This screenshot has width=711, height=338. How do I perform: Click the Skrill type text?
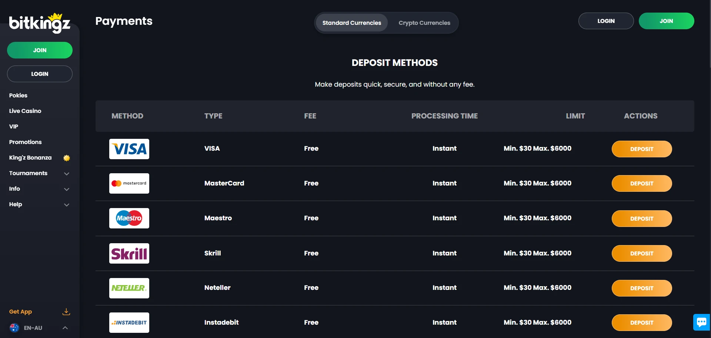tap(213, 253)
